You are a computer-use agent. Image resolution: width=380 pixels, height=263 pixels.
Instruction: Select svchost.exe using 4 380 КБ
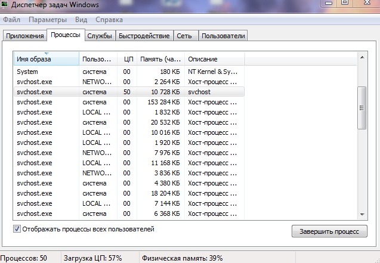[x=129, y=183]
